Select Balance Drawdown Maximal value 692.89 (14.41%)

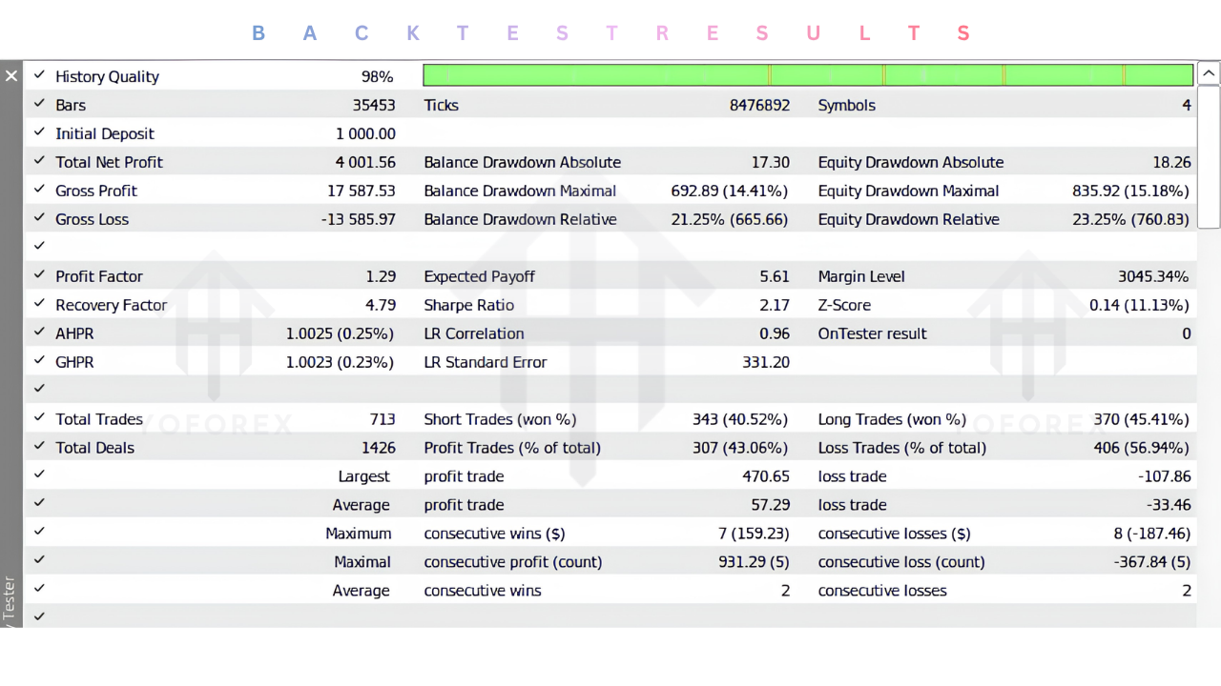(730, 191)
